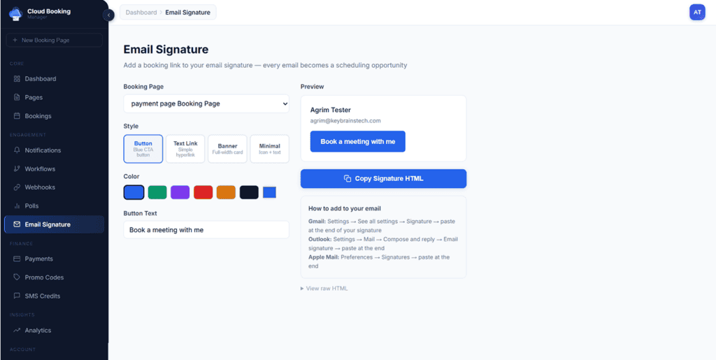Pick the Minimal icon + text style

pyautogui.click(x=269, y=149)
